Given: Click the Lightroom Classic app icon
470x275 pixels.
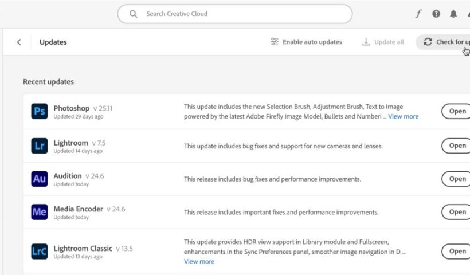Looking at the screenshot, I should point(40,252).
